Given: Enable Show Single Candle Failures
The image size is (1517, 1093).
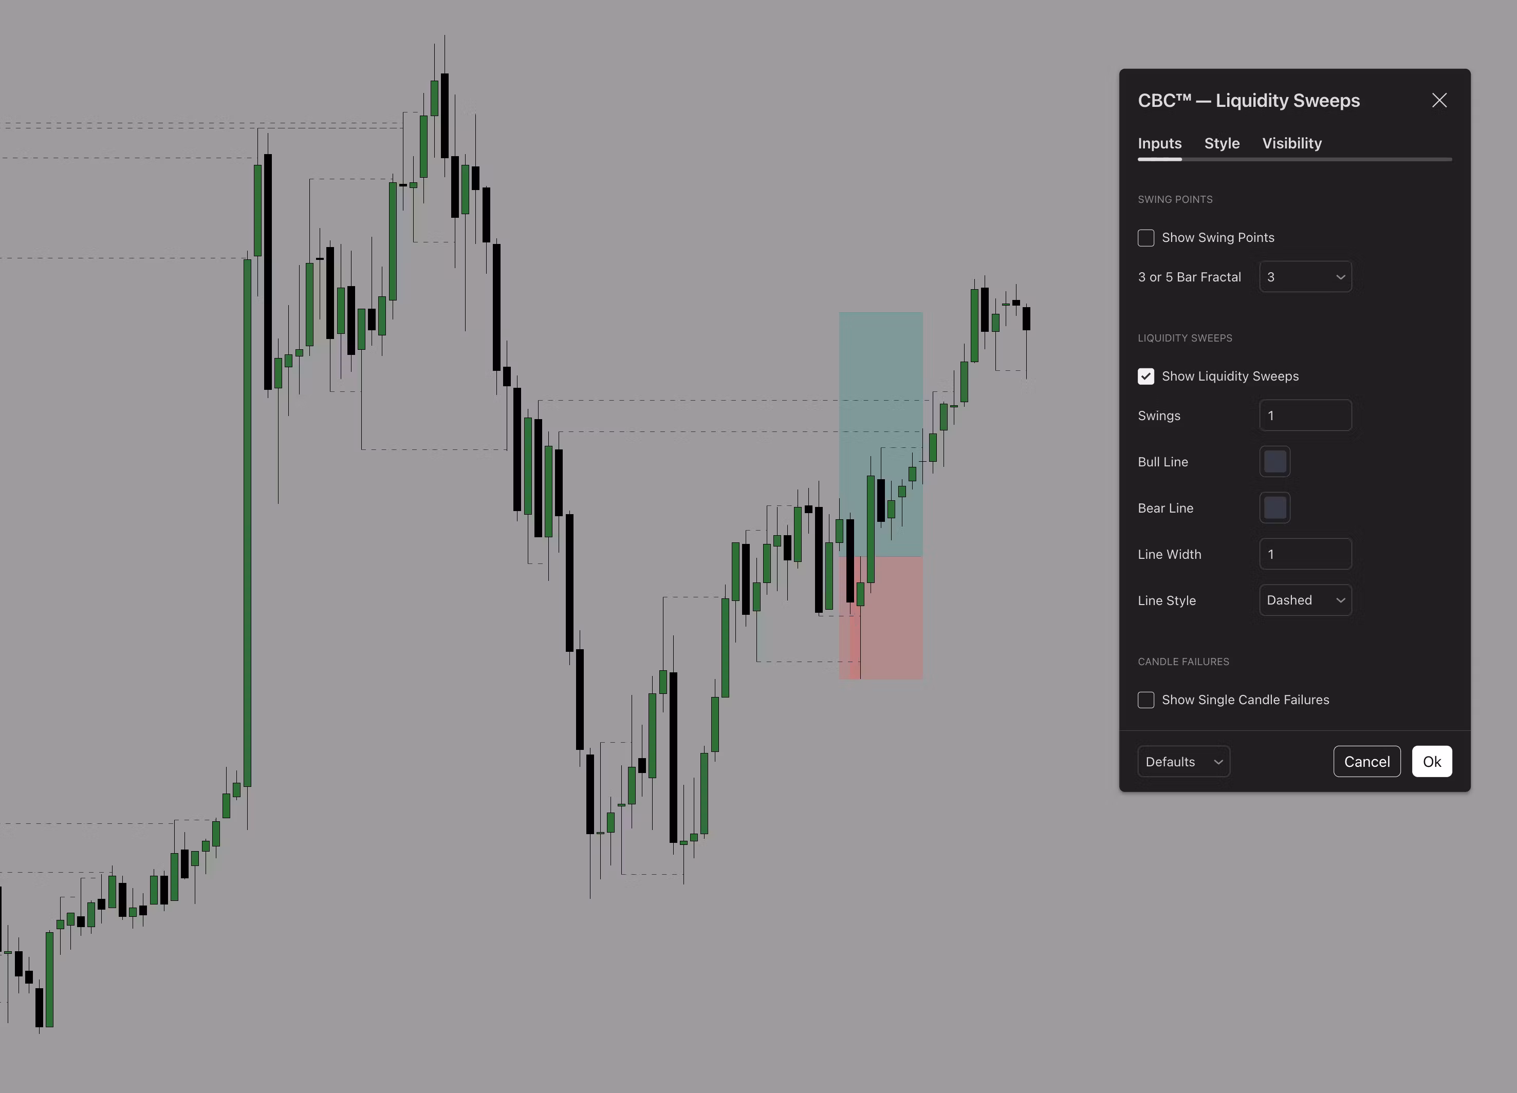Looking at the screenshot, I should pos(1146,700).
